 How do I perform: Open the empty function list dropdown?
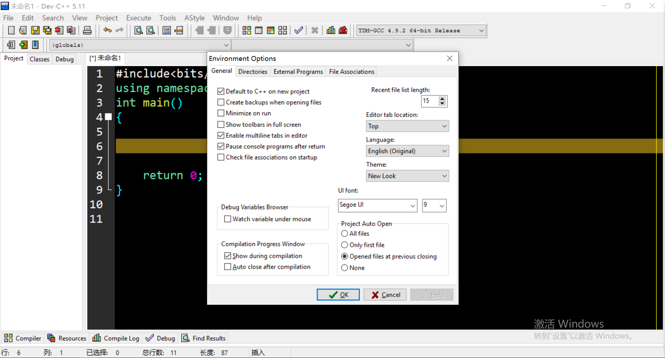pyautogui.click(x=322, y=45)
